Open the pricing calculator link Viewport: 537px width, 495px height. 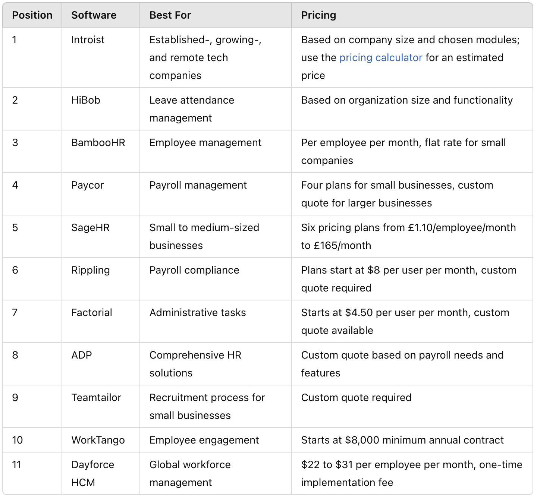point(381,57)
